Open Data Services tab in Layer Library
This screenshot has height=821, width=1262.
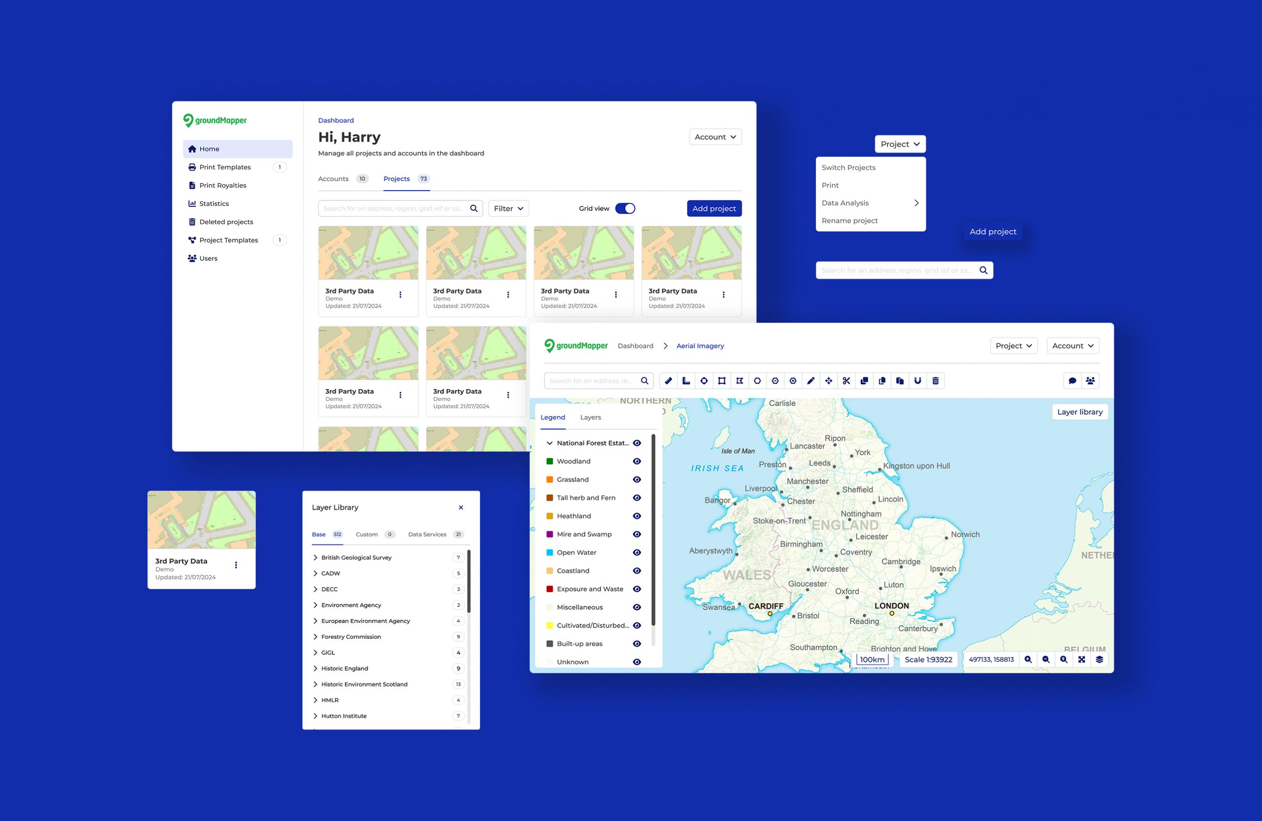[x=427, y=534]
